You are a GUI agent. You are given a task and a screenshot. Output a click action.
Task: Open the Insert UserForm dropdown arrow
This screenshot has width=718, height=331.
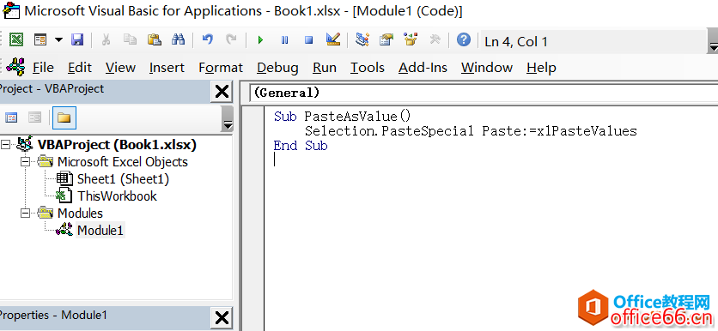click(58, 40)
